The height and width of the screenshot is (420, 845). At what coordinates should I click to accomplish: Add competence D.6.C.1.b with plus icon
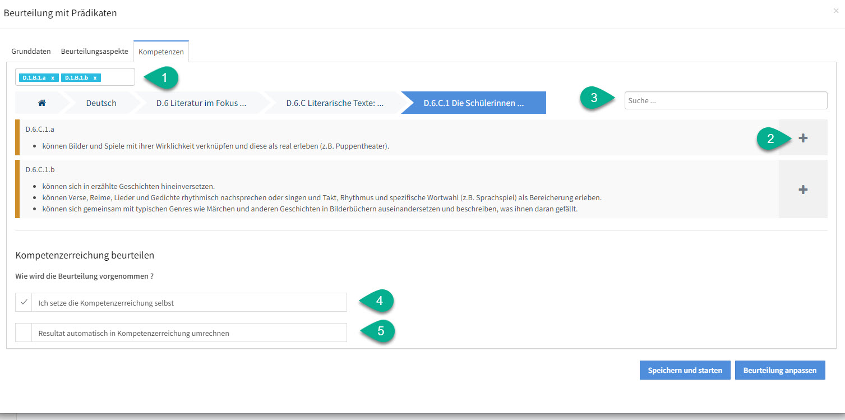(x=803, y=190)
